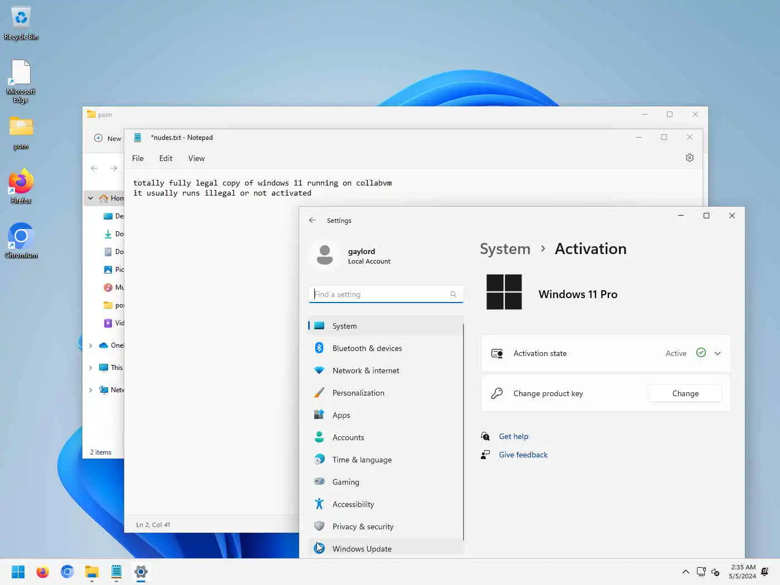Open network tray icon
Image resolution: width=780 pixels, height=585 pixels.
tap(701, 572)
